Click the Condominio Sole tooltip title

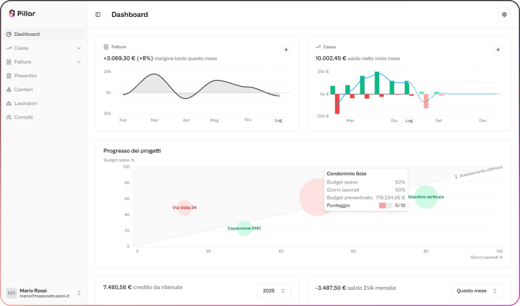pyautogui.click(x=347, y=174)
